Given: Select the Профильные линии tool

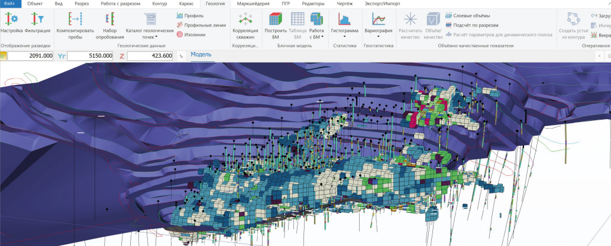Looking at the screenshot, I should (x=201, y=25).
